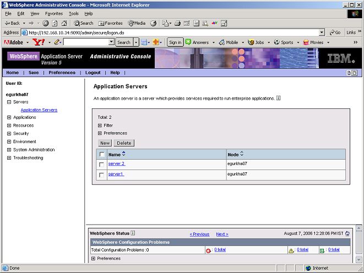Viewport: 364px width, 273px height.
Task: Click the Adobe toolbar logo
Action: [14, 42]
